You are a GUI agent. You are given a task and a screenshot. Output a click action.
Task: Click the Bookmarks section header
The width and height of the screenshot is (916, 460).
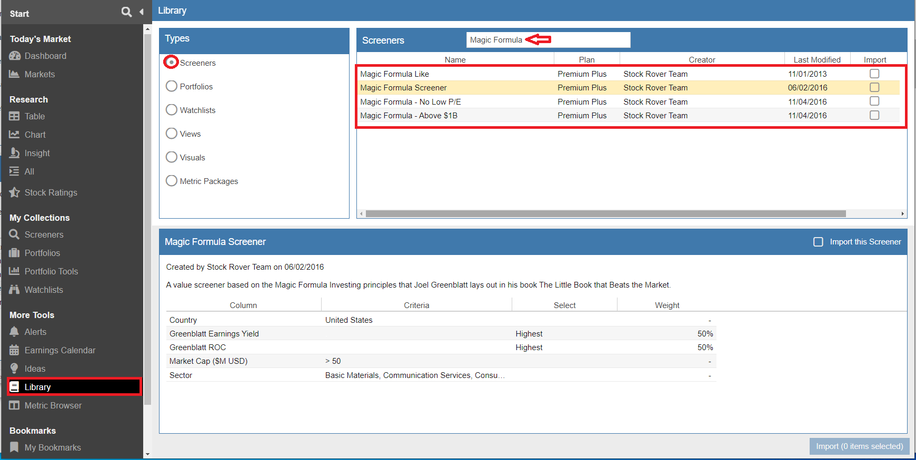33,431
